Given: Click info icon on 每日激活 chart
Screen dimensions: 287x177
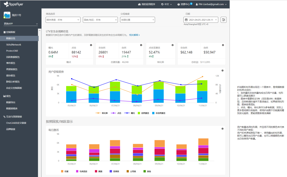Looking at the screenshot, I should (x=222, y=129).
